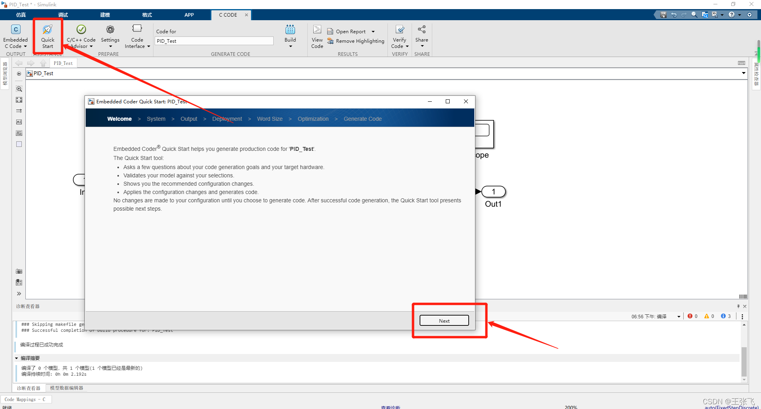Open the code generation report
Screen dimensions: 761x409
click(x=346, y=31)
